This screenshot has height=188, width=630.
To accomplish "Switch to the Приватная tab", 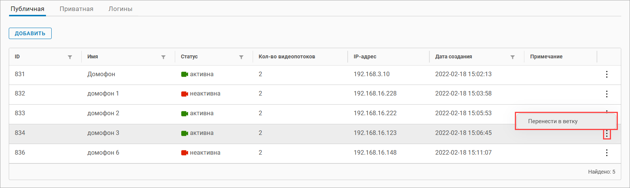I will click(x=76, y=9).
